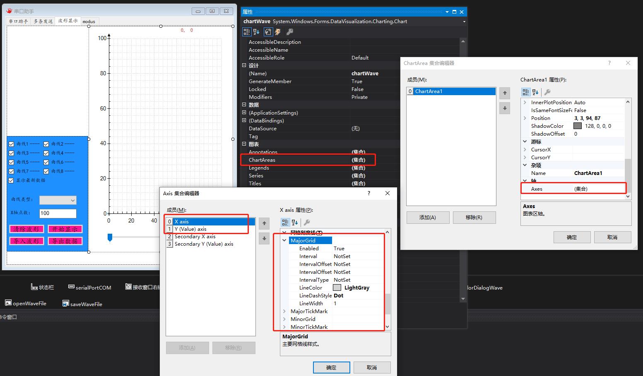Image resolution: width=643 pixels, height=376 pixels.
Task: Click 添加(A) in the ChartArea editor
Action: 428,217
